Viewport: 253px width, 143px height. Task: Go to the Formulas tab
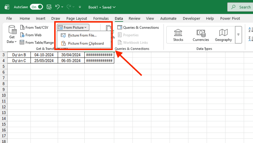pos(101,18)
